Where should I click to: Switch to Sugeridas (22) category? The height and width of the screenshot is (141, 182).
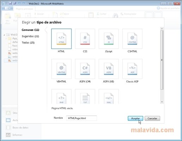30,36
